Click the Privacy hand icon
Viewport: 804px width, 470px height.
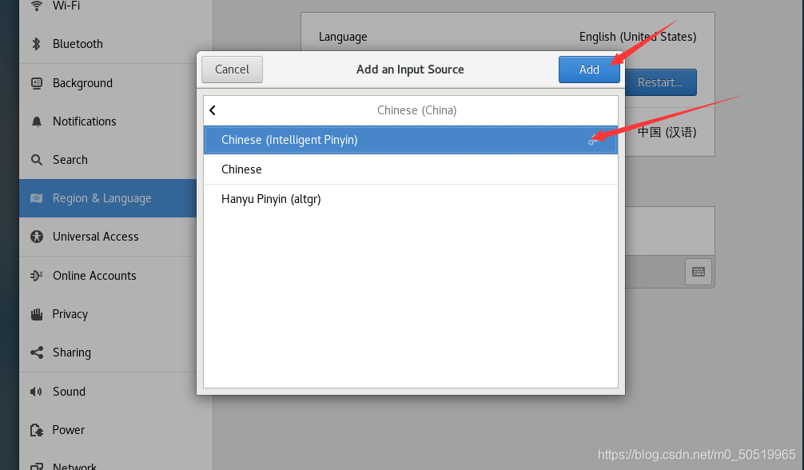pos(37,314)
